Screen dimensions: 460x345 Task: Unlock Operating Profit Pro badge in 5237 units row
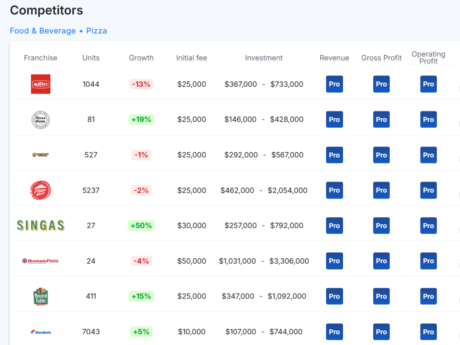(428, 190)
